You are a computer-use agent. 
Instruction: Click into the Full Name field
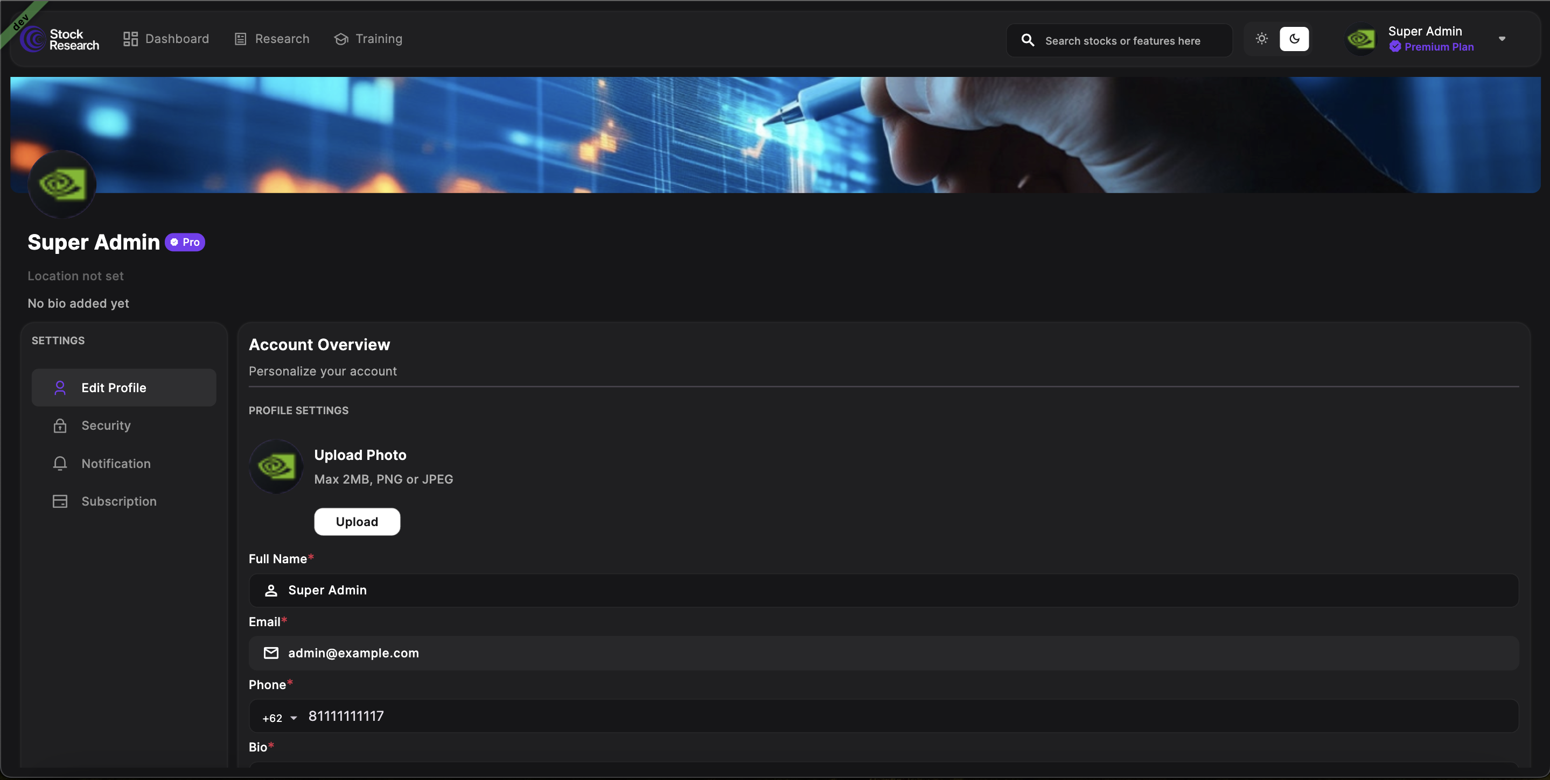[883, 590]
